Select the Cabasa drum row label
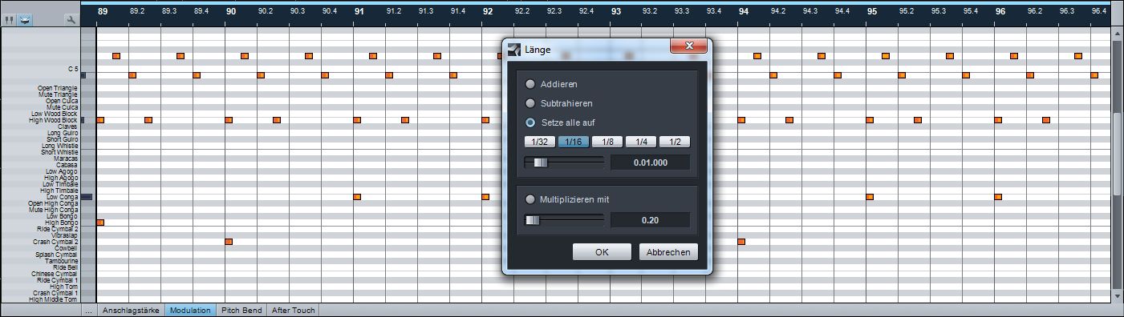Screen dimensions: 1124x317 point(67,165)
